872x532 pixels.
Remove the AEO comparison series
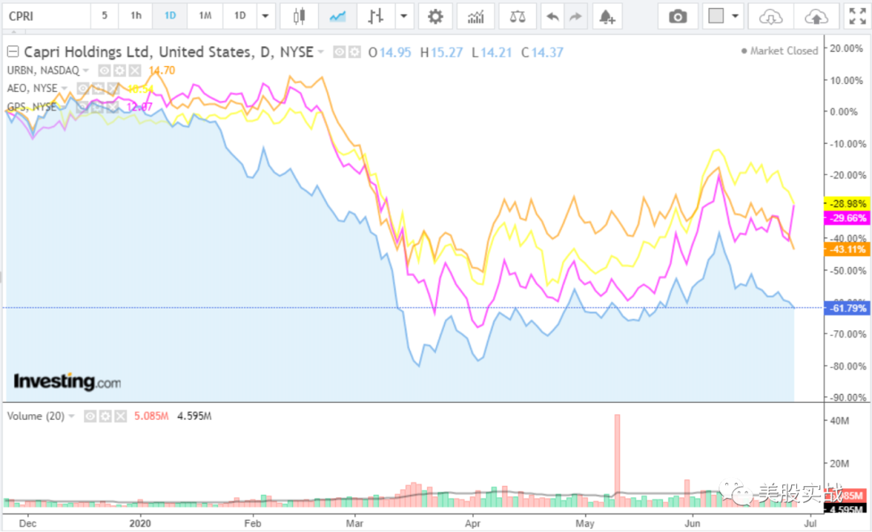[x=114, y=88]
